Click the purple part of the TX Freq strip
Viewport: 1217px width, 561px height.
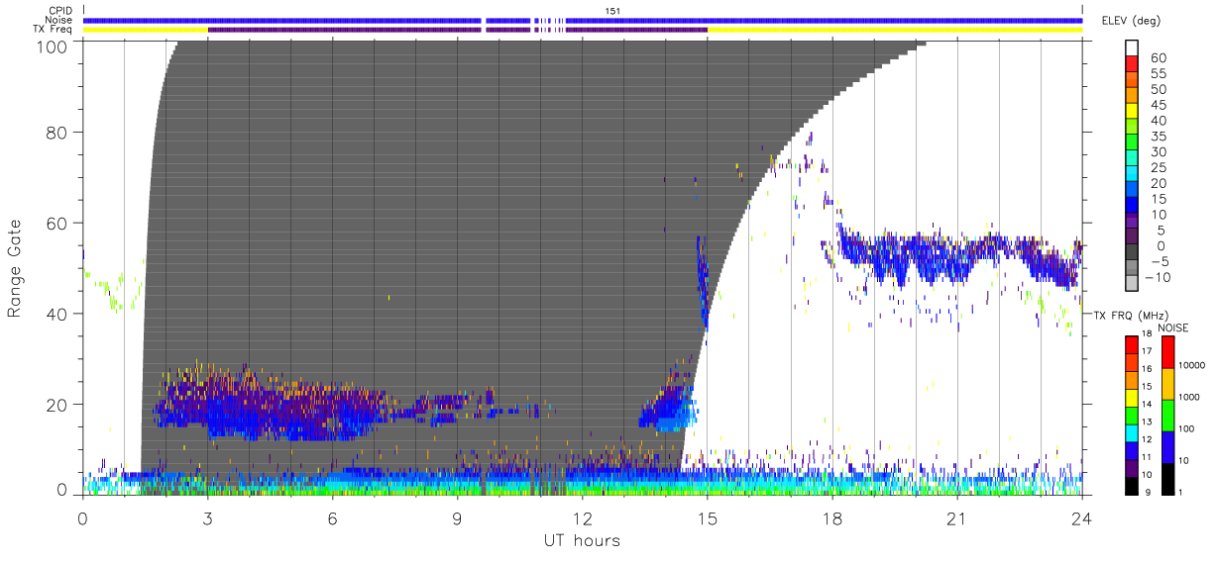(x=457, y=30)
